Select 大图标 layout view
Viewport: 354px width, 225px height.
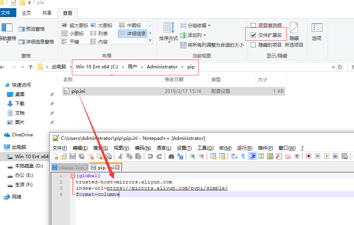[x=101, y=25]
